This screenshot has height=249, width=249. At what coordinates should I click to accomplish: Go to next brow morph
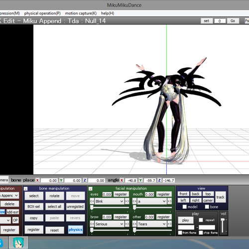(127, 224)
